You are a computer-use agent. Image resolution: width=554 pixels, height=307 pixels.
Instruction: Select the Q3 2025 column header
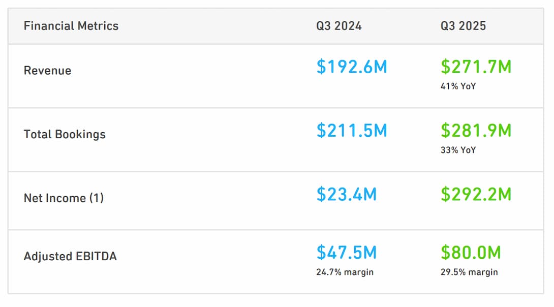point(463,26)
